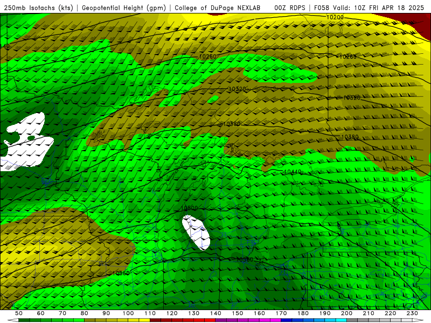431x323 pixels.
Task: Click the "00Z RDPS" model run label
Action: point(290,8)
